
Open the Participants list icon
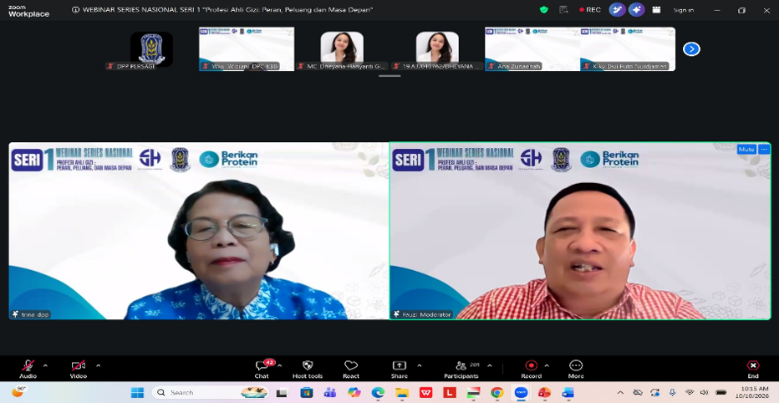[461, 370]
